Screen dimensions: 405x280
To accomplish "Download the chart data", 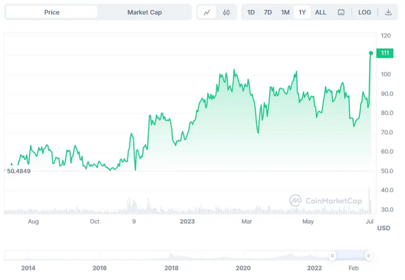I will pyautogui.click(x=388, y=12).
